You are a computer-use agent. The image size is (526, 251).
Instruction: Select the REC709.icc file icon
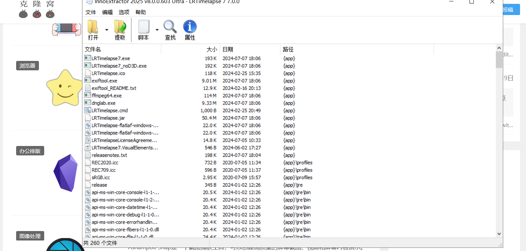point(88,170)
